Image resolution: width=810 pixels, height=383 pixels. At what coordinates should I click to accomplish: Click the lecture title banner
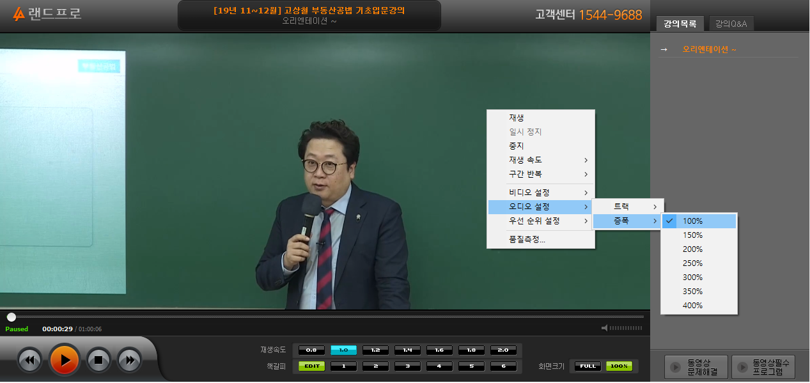tap(309, 15)
